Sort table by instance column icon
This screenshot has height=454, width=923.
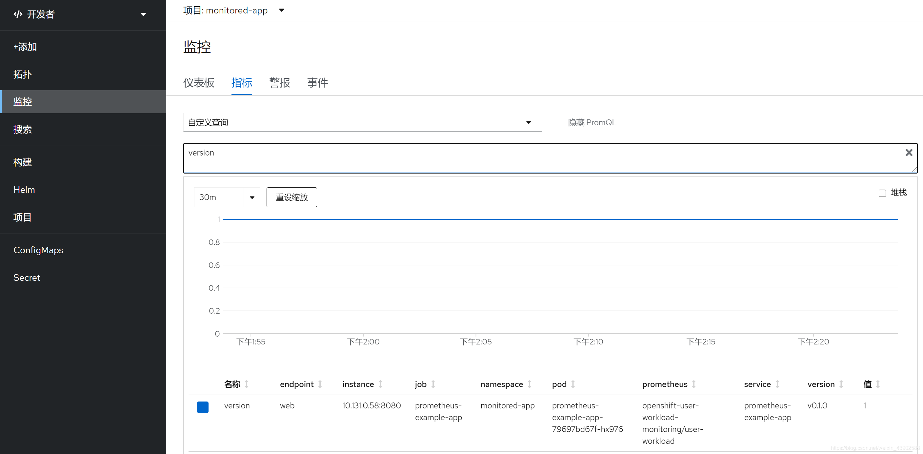pos(381,384)
